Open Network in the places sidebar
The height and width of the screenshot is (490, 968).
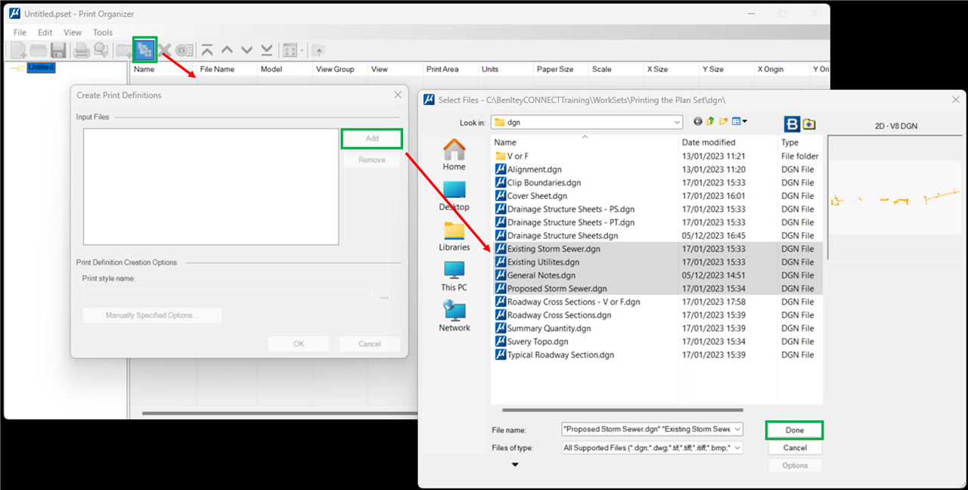[454, 316]
